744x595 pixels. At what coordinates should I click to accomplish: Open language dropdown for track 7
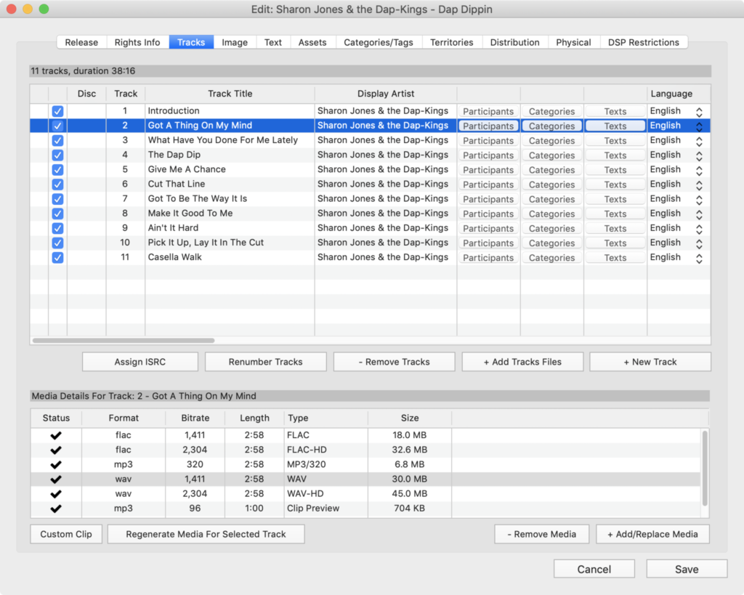click(x=699, y=199)
